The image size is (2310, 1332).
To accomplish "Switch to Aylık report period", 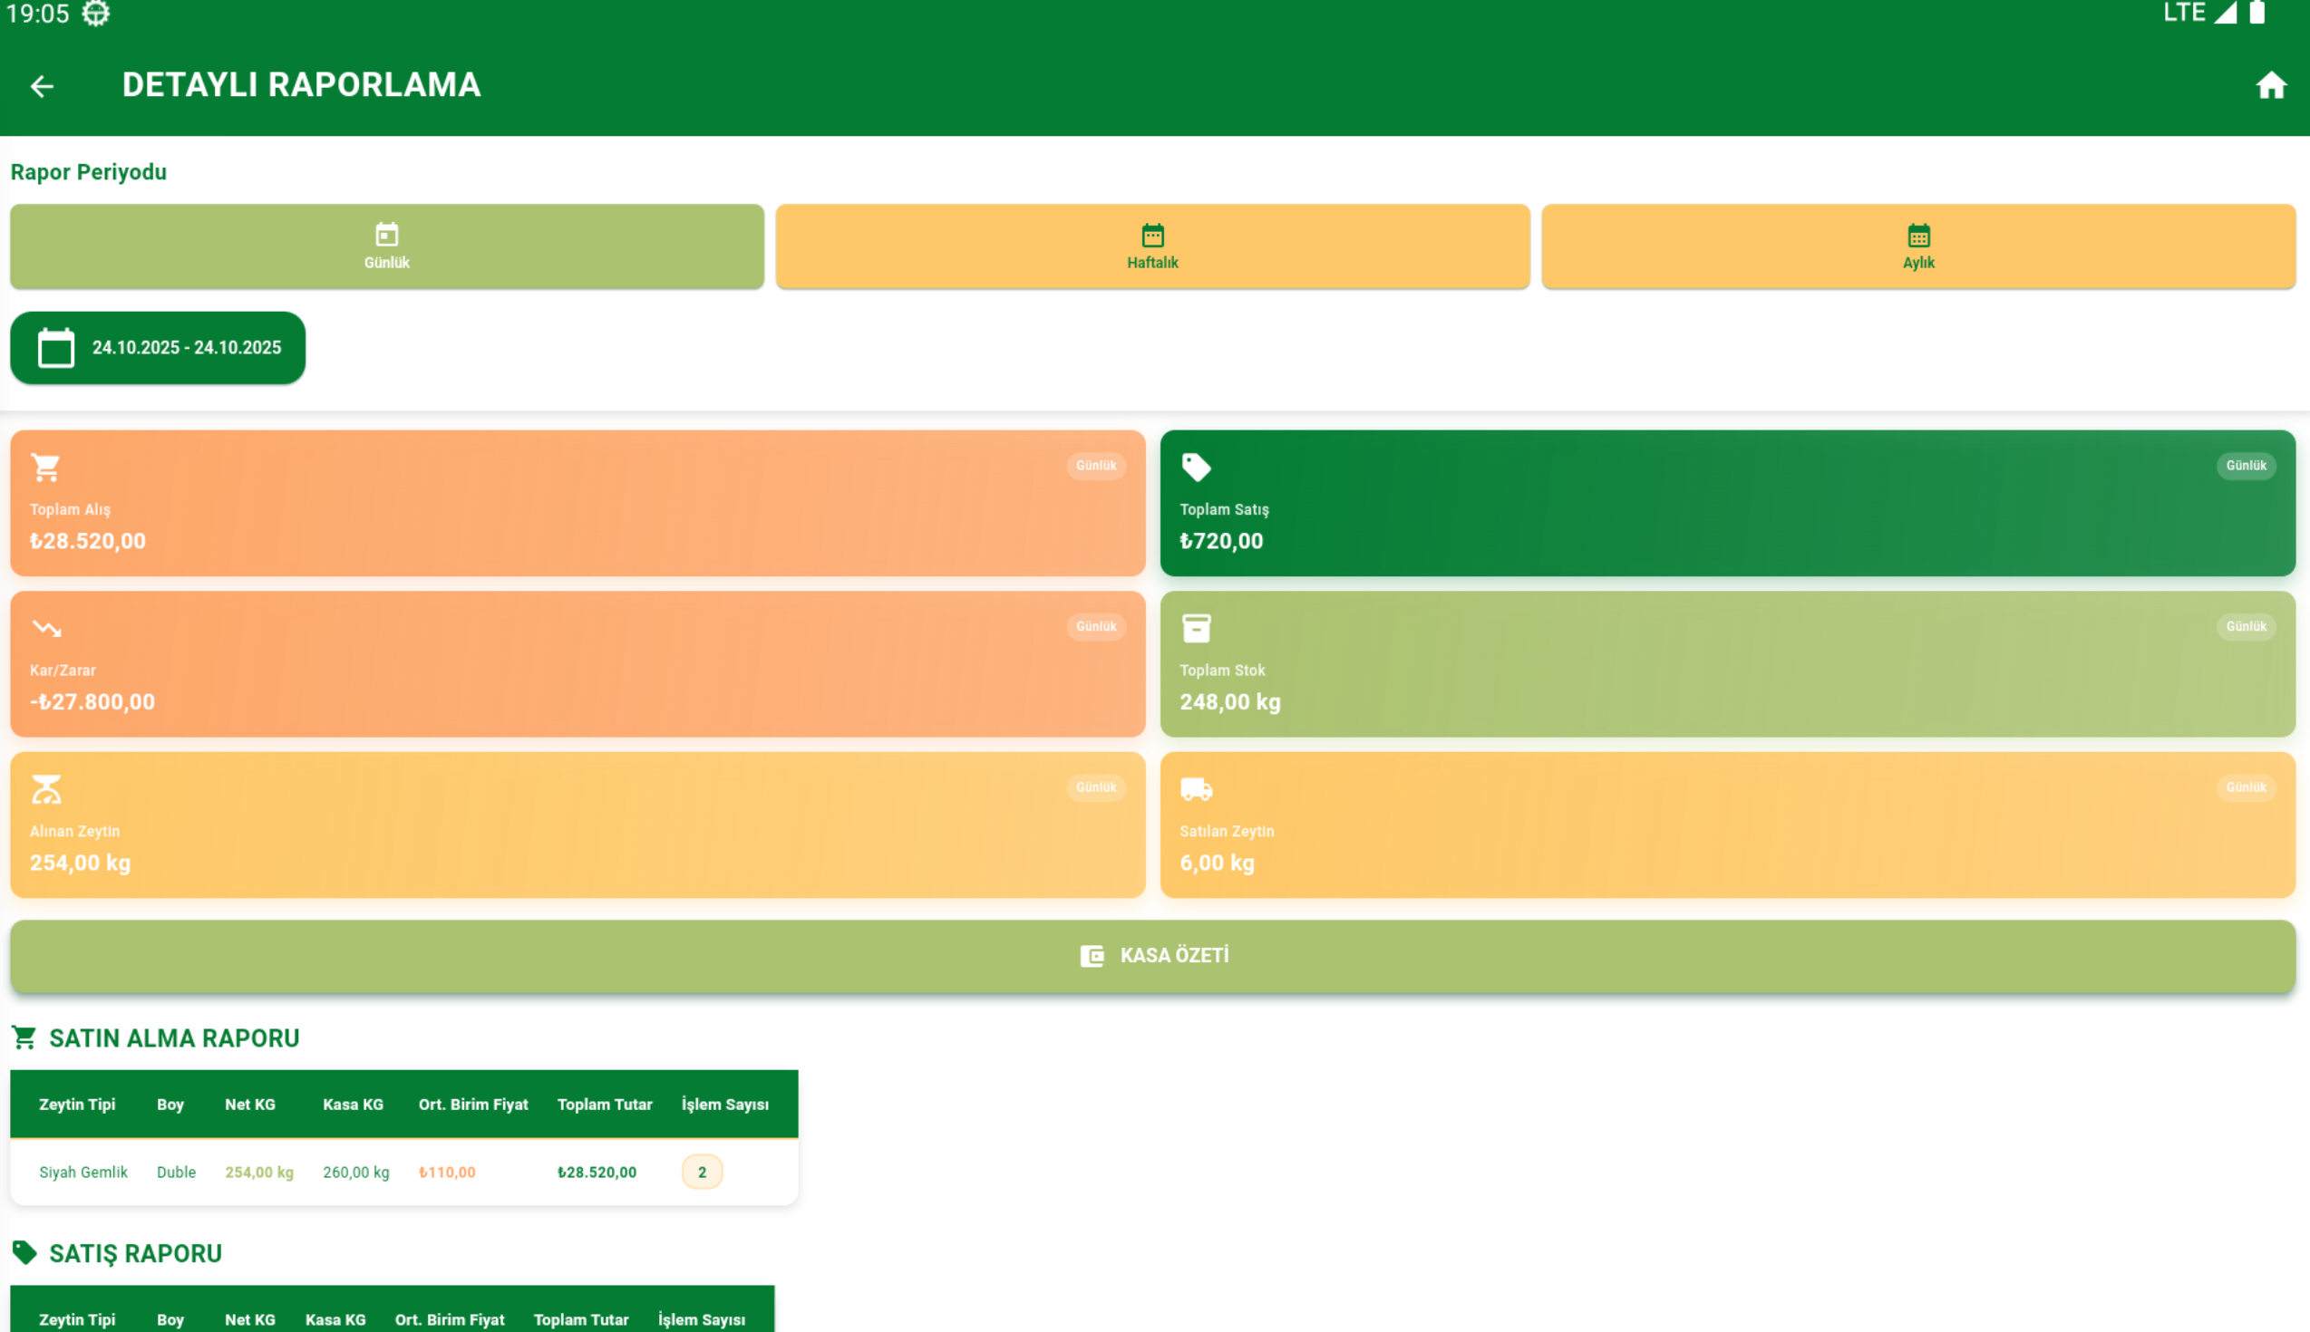I will [x=1917, y=246].
